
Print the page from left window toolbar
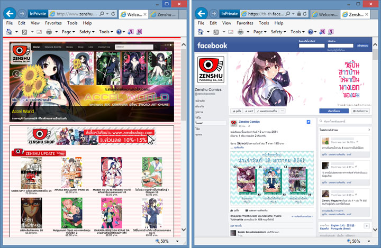[x=49, y=32]
